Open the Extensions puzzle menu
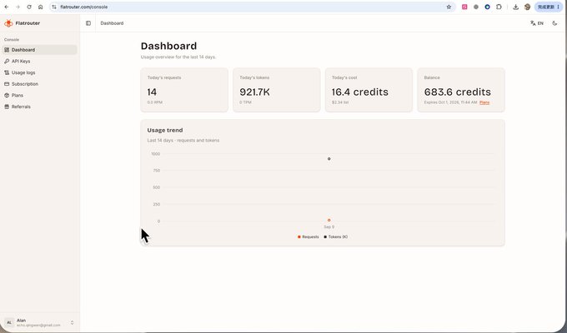Screen dimensions: 567x333 [x=499, y=7]
